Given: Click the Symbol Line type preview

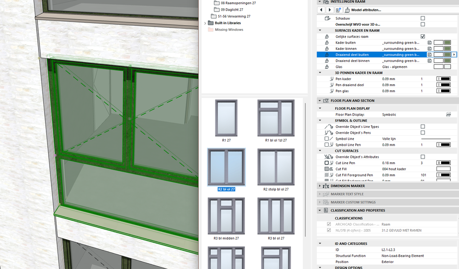Looking at the screenshot, I should [x=436, y=139].
